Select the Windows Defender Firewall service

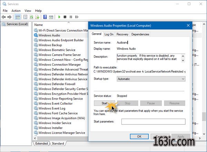(x=61, y=84)
